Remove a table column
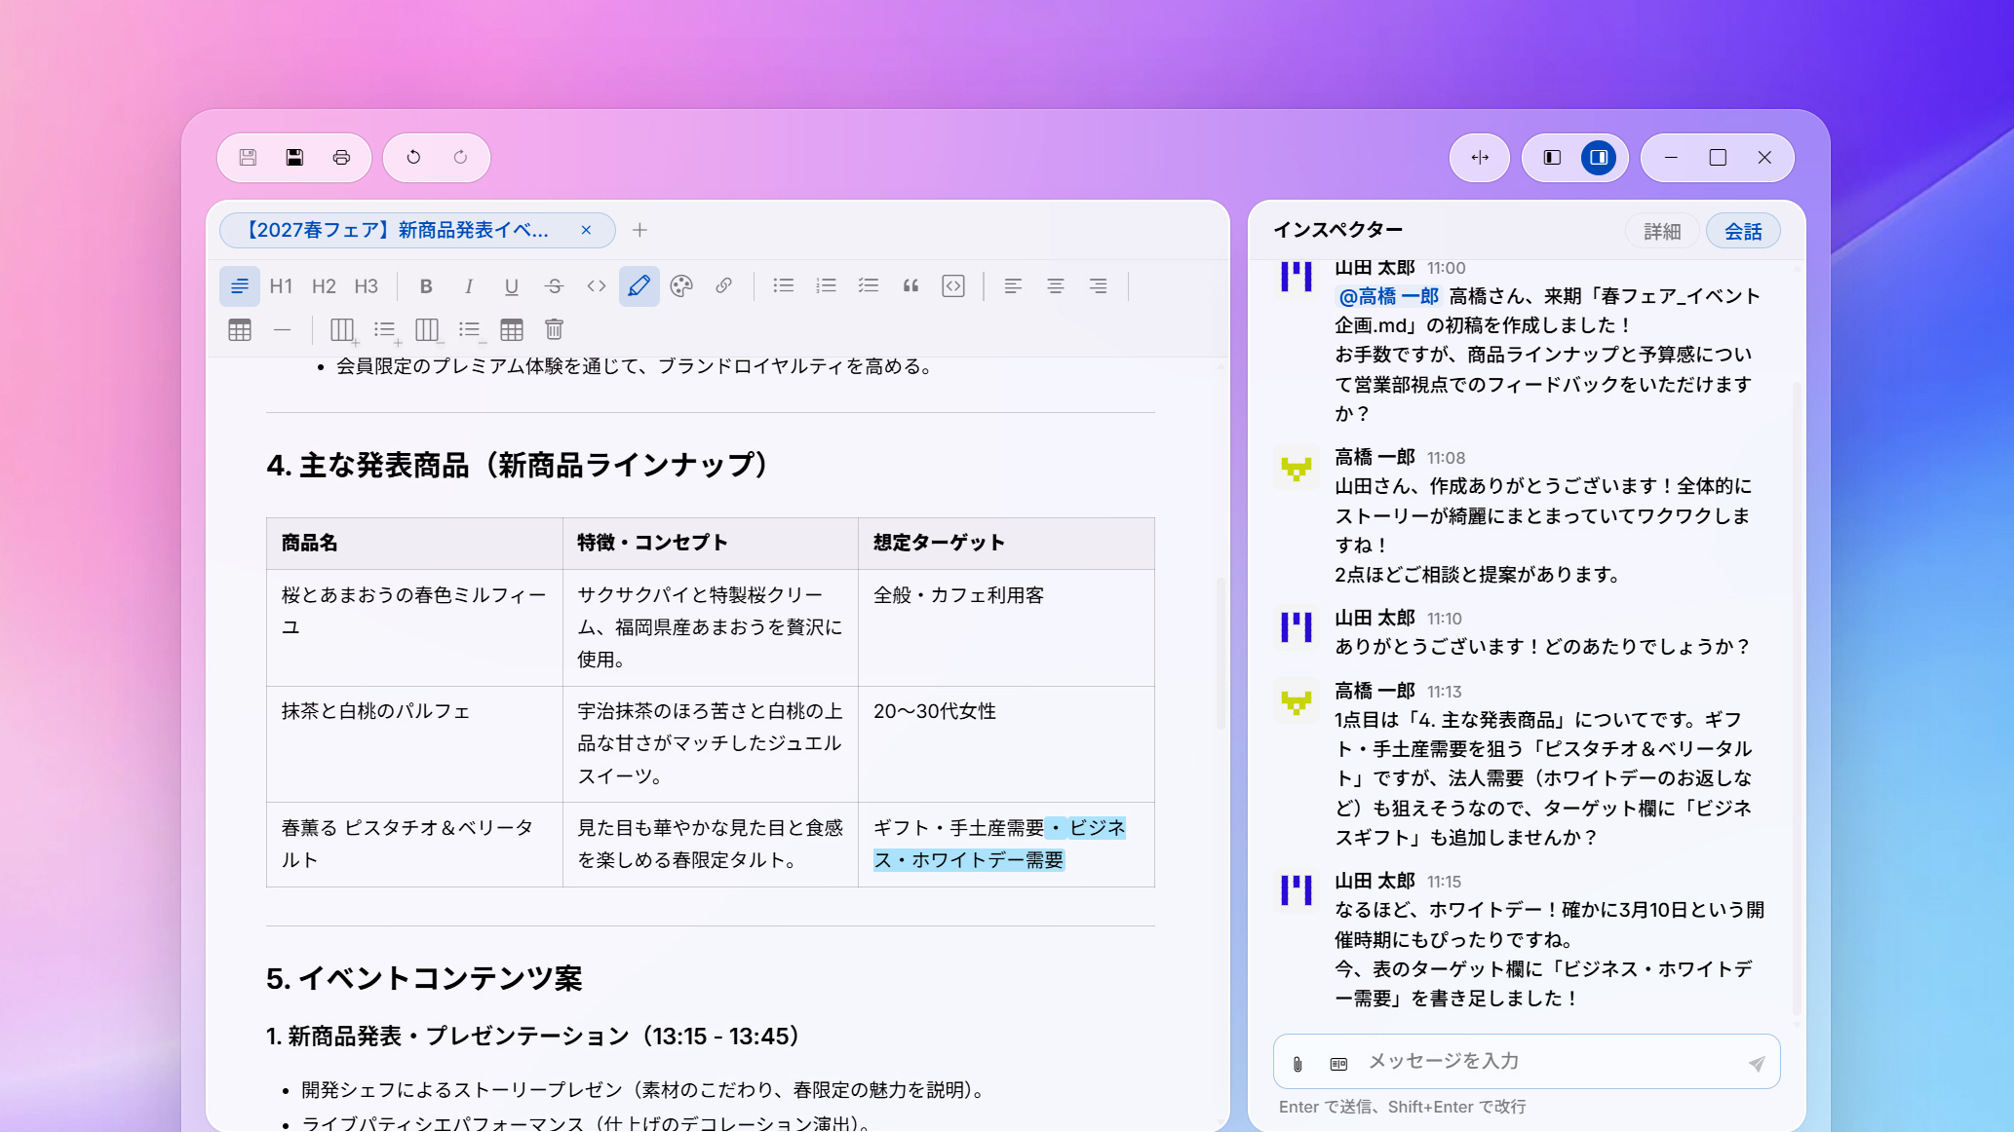 coord(428,329)
